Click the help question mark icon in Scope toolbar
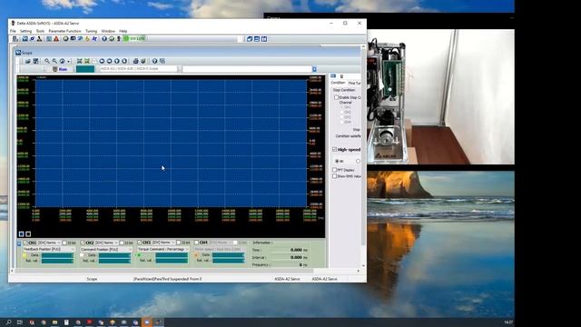Screen dimensions: 581x327 coord(154,61)
